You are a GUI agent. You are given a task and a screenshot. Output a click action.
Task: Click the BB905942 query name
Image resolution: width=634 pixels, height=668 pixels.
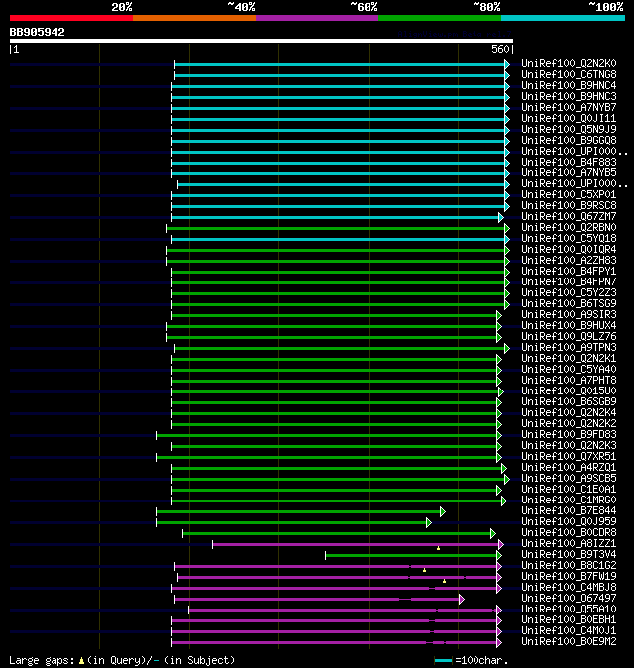(37, 32)
